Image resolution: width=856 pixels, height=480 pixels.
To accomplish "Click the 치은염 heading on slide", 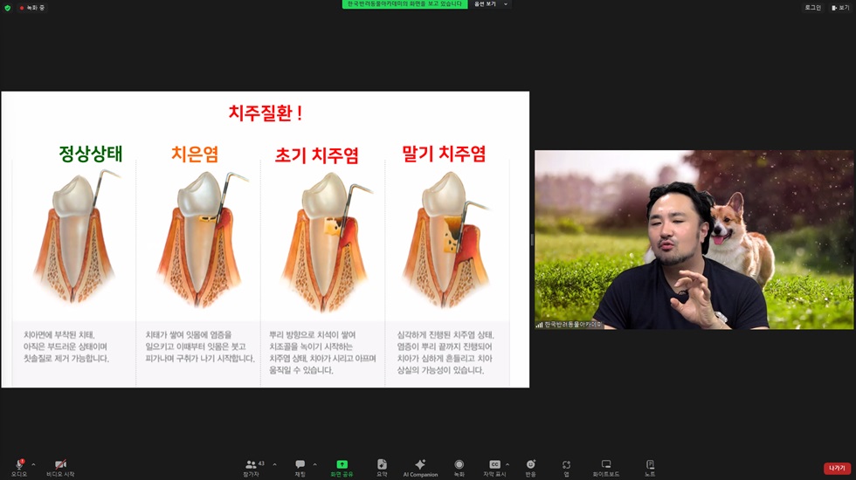I will click(195, 154).
